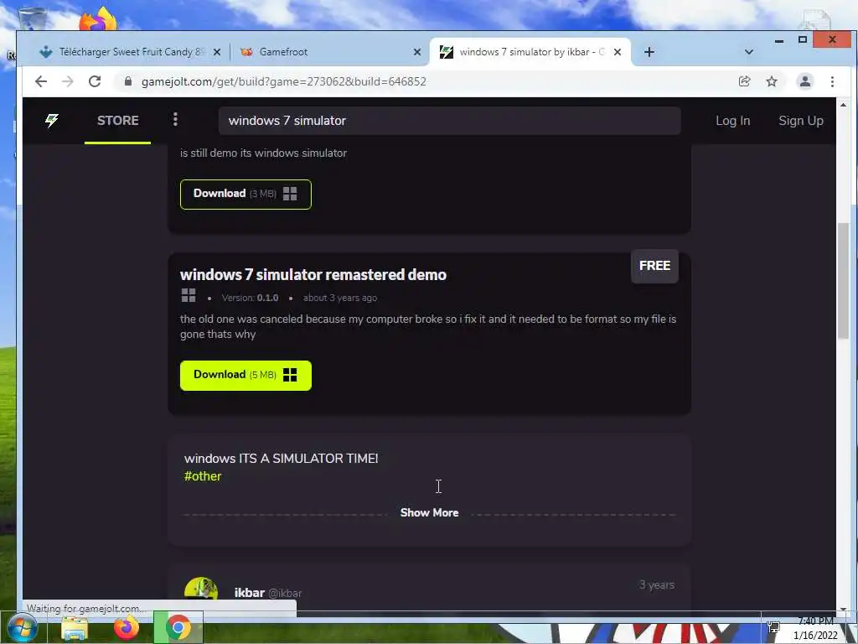
Task: Click the scrollbar up arrow
Action: (843, 105)
